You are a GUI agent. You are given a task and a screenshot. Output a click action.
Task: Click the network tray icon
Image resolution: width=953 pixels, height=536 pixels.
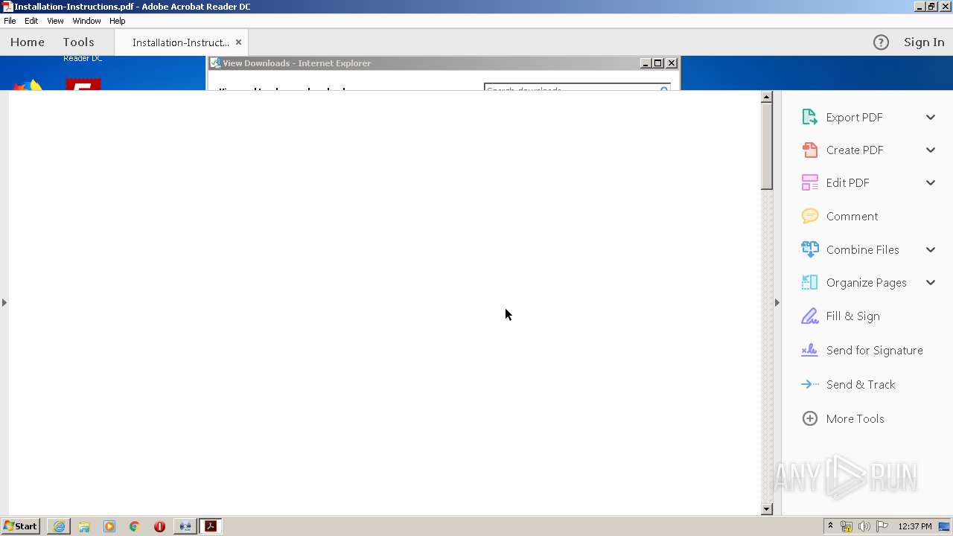point(847,526)
